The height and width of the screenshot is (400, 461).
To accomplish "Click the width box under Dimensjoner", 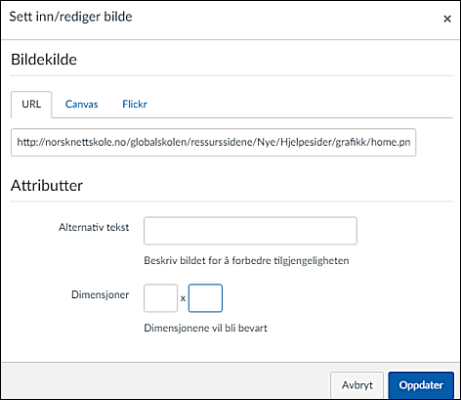I will tap(161, 298).
